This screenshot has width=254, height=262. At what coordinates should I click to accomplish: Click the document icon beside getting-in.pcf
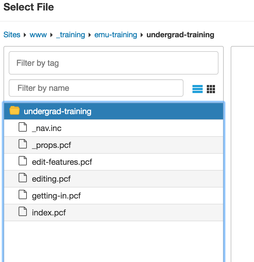[x=22, y=195]
